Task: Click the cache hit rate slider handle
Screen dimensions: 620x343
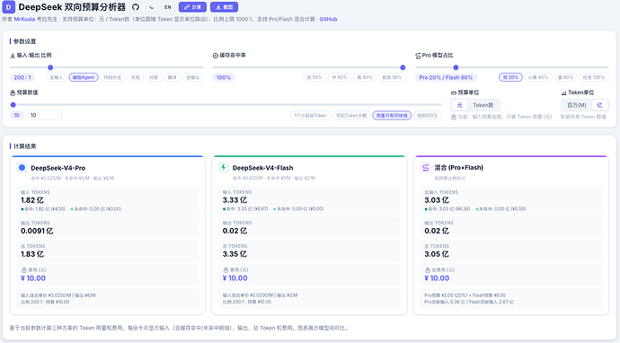Action: click(x=403, y=67)
